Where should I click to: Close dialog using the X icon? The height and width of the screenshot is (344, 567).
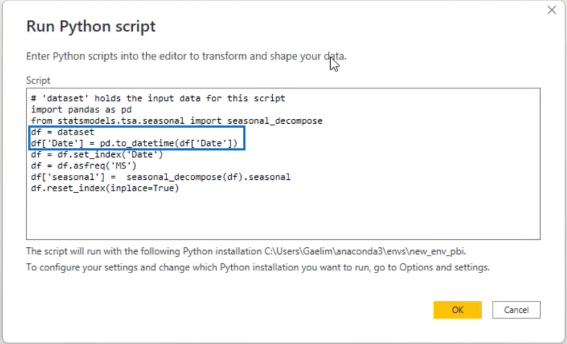(551, 10)
